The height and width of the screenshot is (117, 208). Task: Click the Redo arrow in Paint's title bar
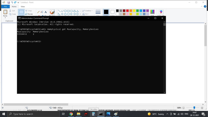pos(15,2)
